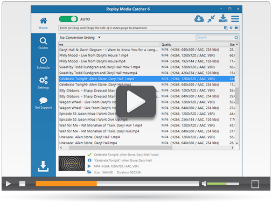
Task: Select 'Sweet by Todd Rundgren and Daryl Hall-mov 1.mp4'
Action: [x=147, y=67]
